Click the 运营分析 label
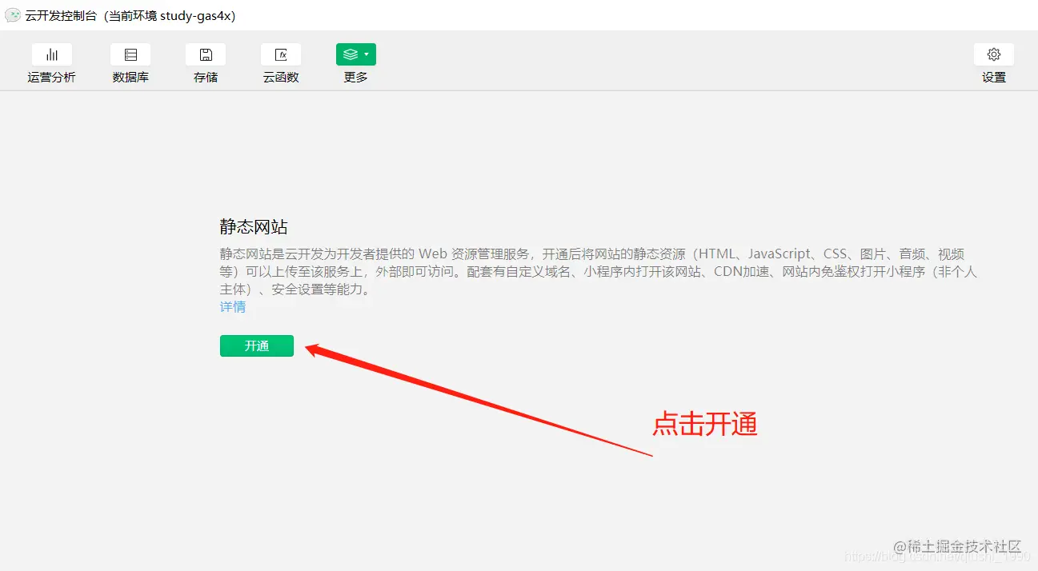 pyautogui.click(x=52, y=78)
